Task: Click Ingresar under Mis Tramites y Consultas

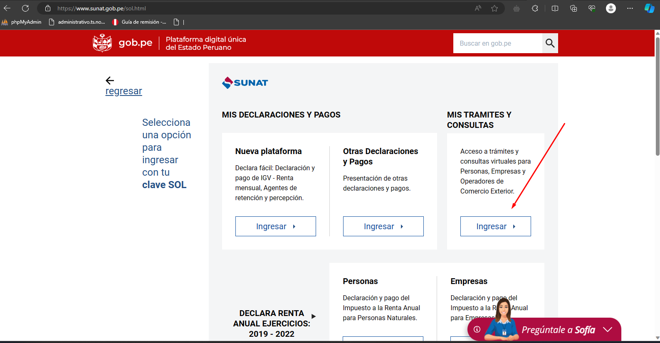Action: pyautogui.click(x=495, y=226)
